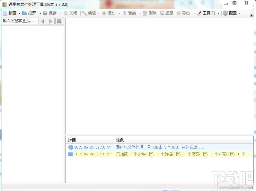Image resolution: width=256 pixels, height=191 pixels.
Task: Click the 工具(T) menu label
Action: pyautogui.click(x=209, y=13)
